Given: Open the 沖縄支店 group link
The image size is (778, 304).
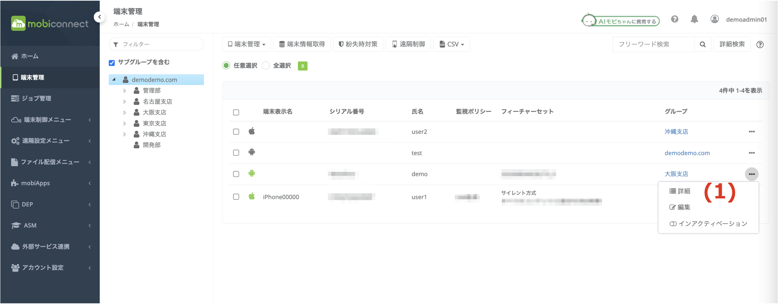Looking at the screenshot, I should point(676,132).
